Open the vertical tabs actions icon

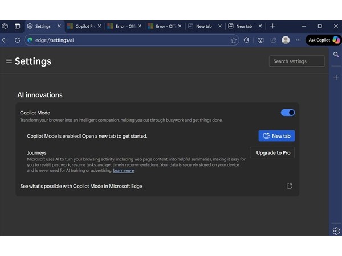click(x=17, y=26)
